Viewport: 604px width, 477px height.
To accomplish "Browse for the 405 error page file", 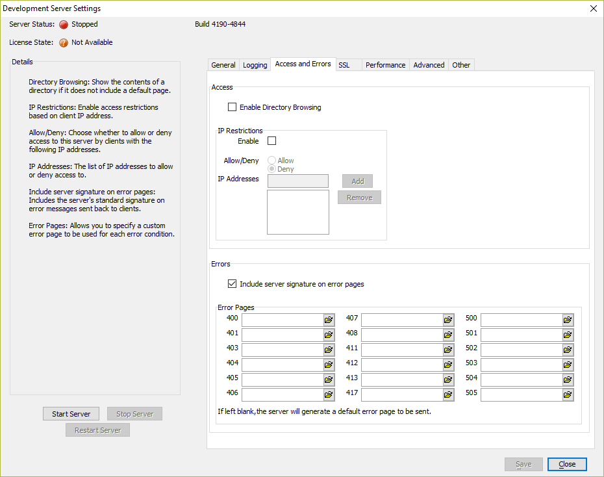I will [329, 380].
